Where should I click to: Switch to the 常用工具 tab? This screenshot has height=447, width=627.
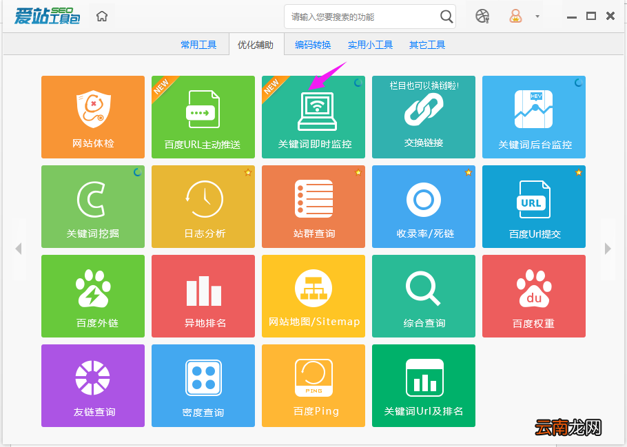pyautogui.click(x=198, y=45)
